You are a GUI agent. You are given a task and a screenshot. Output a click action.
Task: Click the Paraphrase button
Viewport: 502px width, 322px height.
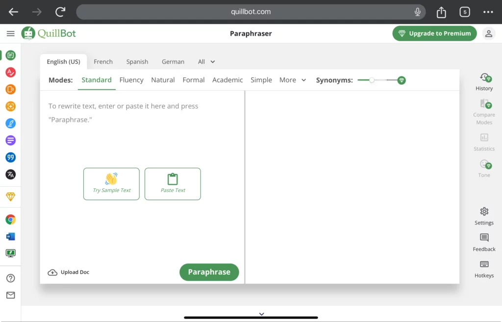pos(209,272)
